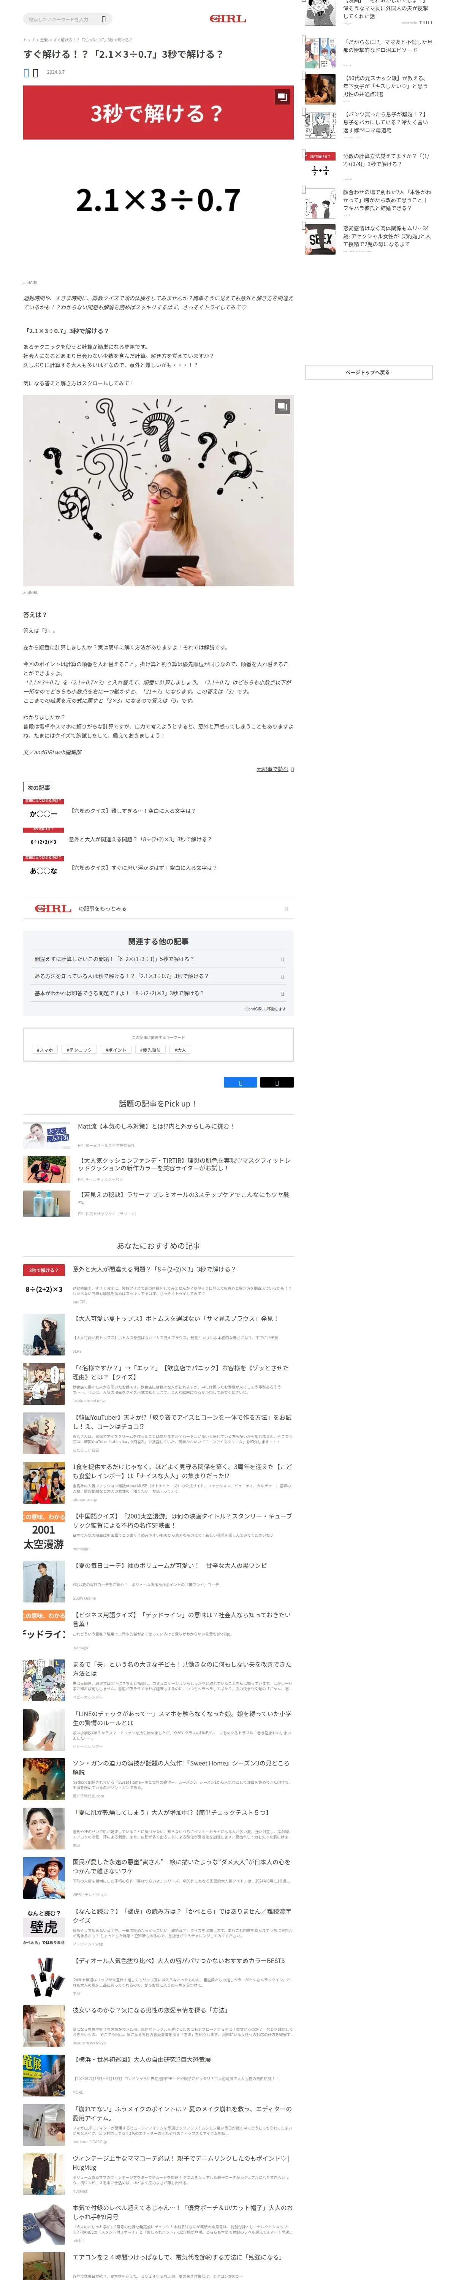Screen dimensions: 456x2280
Task: Click chevron at right of もっとみる row
Action: point(286,909)
